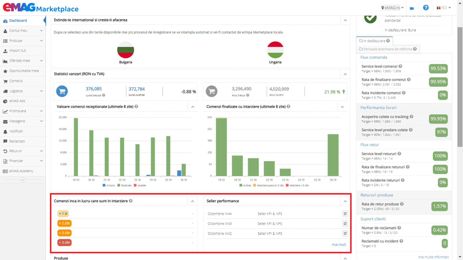Viewport: 463px width, 260px height.
Task: Open the blue help question mark icon
Action: coord(426,8)
